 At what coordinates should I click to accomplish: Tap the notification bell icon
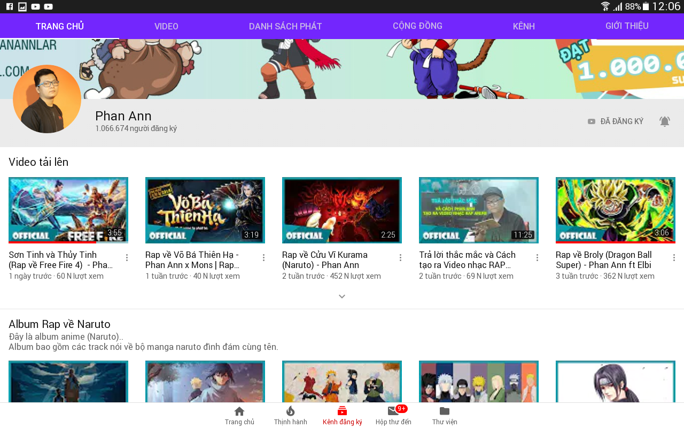click(x=664, y=121)
